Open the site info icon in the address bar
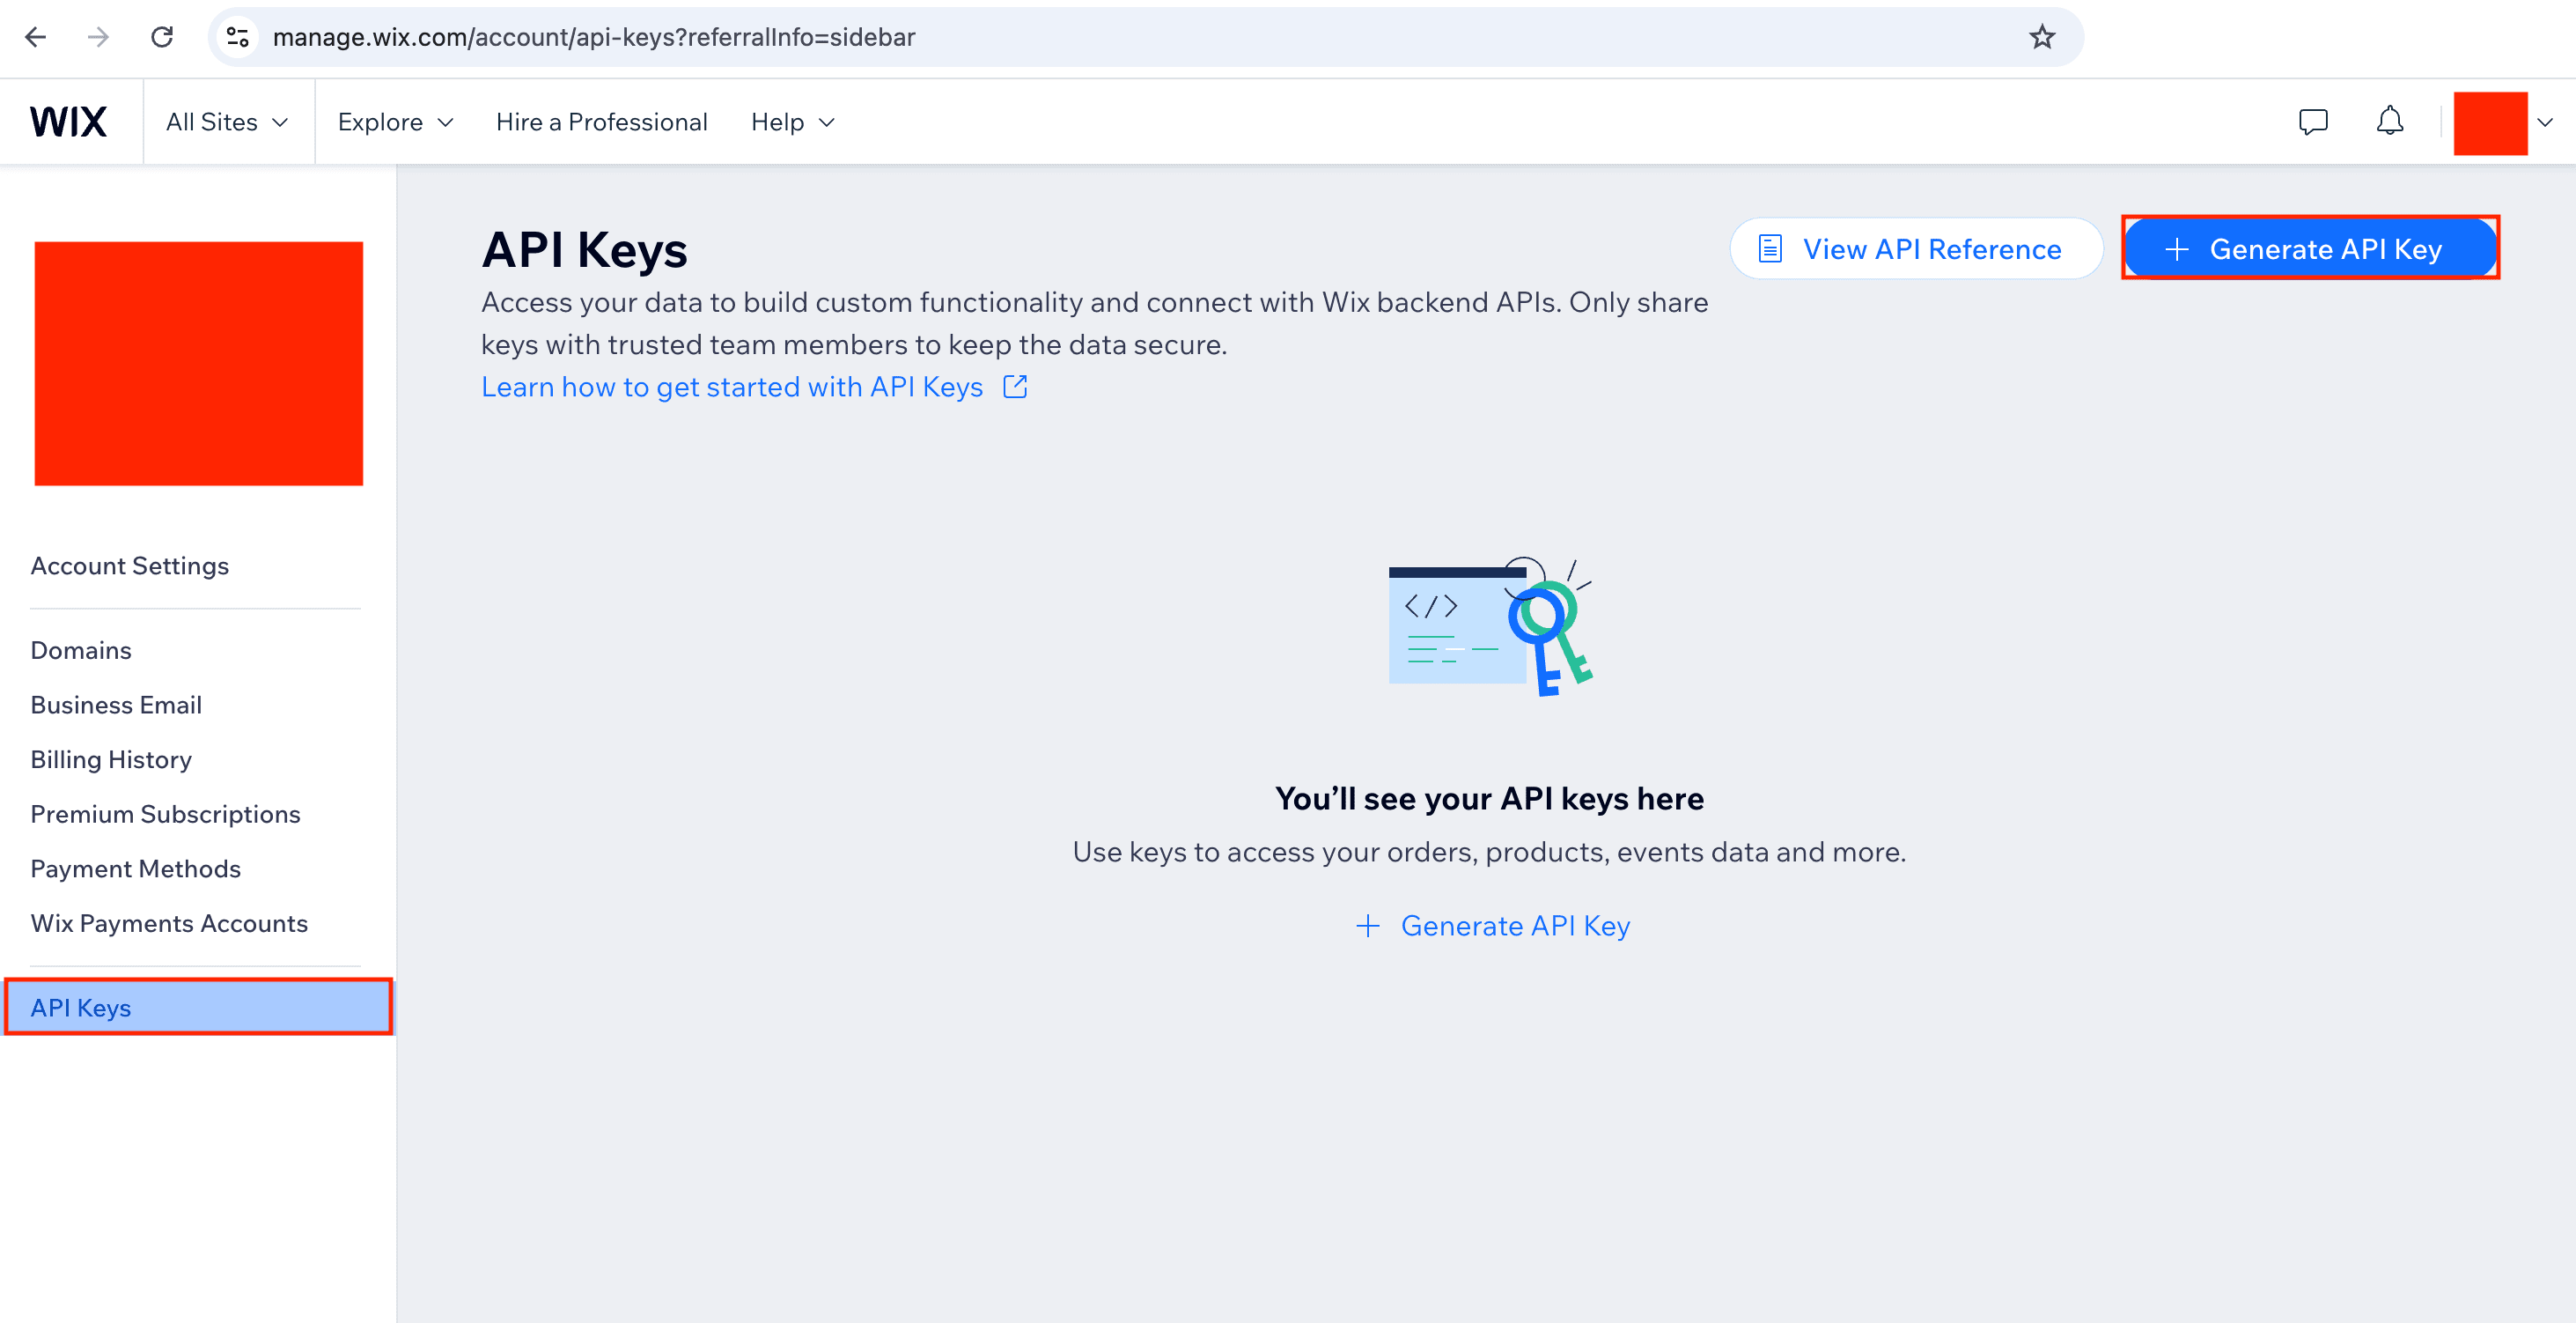Viewport: 2576px width, 1323px height. [238, 37]
